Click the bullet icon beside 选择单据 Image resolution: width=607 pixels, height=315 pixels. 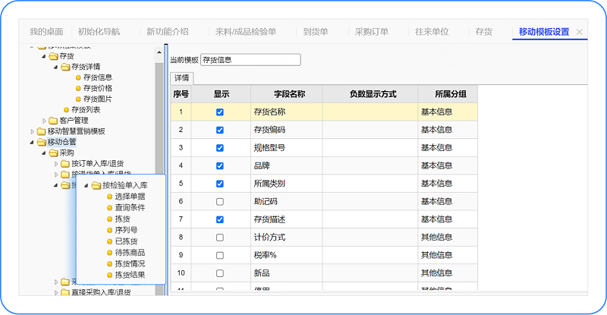point(109,197)
